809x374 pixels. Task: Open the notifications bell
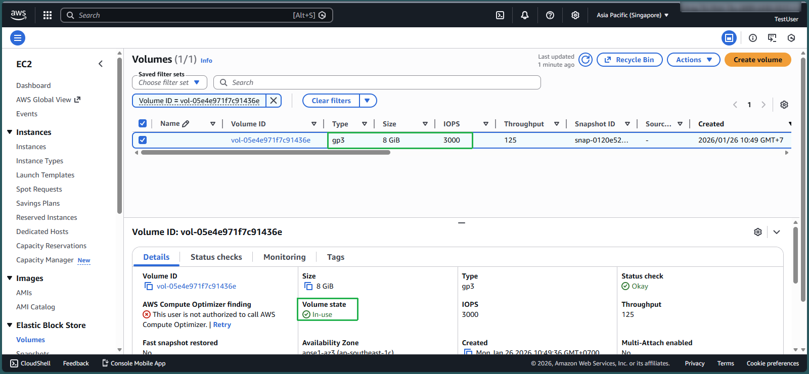click(525, 15)
